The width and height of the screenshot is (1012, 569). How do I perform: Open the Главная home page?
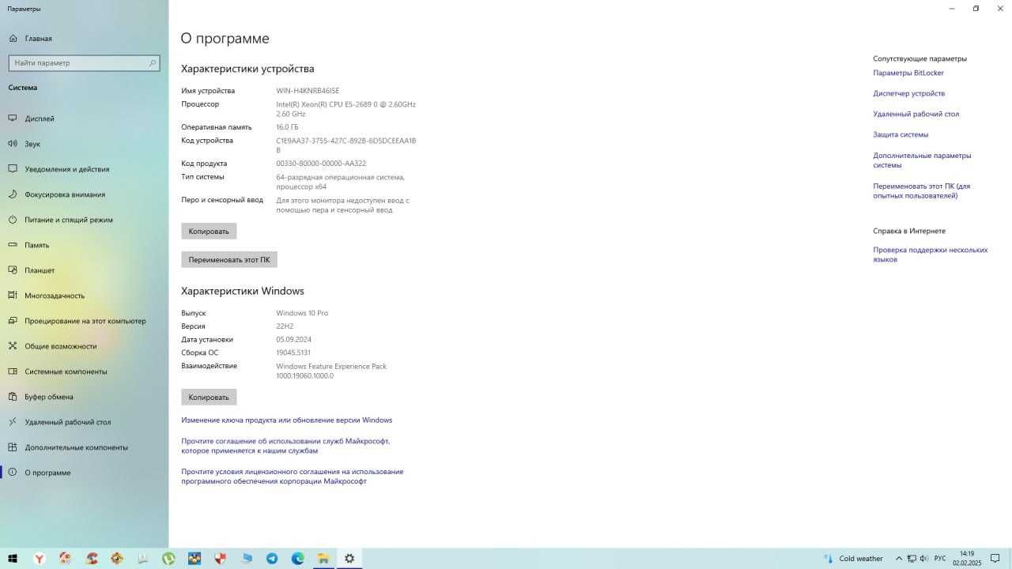tap(30, 38)
